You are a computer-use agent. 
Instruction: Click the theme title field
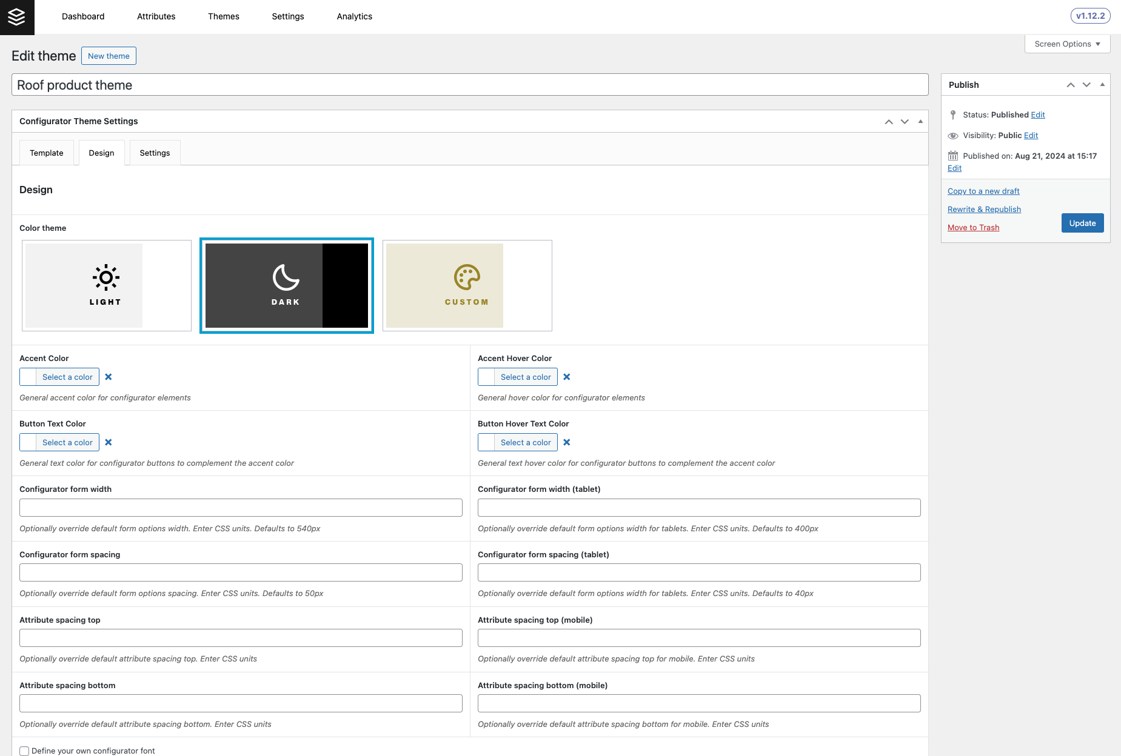[470, 85]
